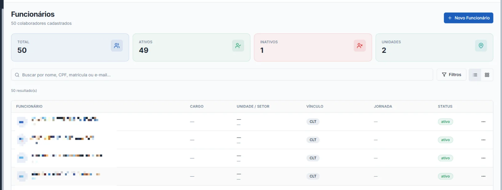Screen dimensions: 502x190
Task: Click the avatar of the third employee row
Action: tap(22, 158)
